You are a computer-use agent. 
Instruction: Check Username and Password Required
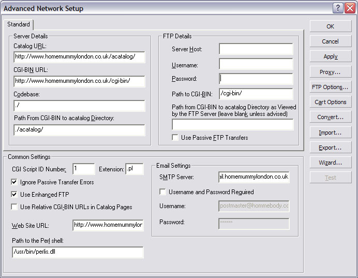(163, 192)
